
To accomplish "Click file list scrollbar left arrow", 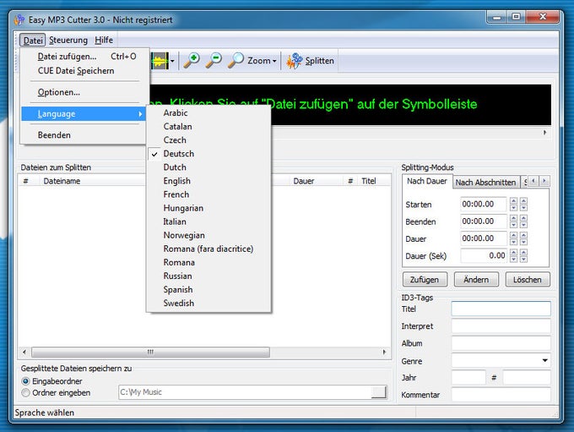I will click(24, 352).
